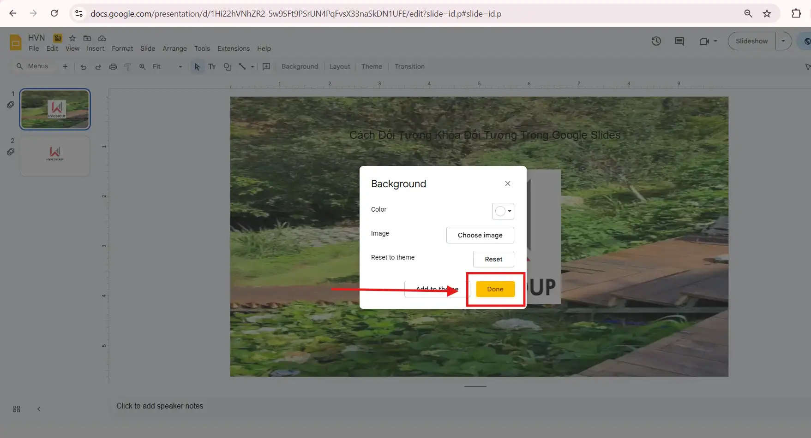Click the grid view icon at bottom left
Screen dimensions: 811x438
pos(17,409)
